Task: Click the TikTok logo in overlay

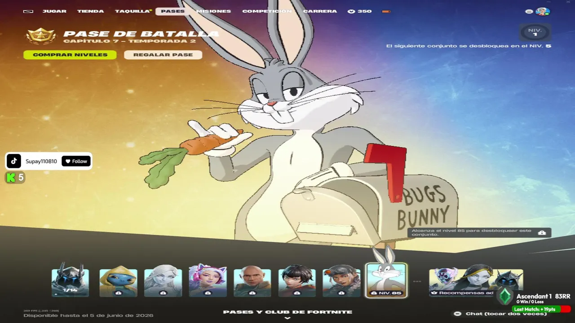Action: pos(14,161)
